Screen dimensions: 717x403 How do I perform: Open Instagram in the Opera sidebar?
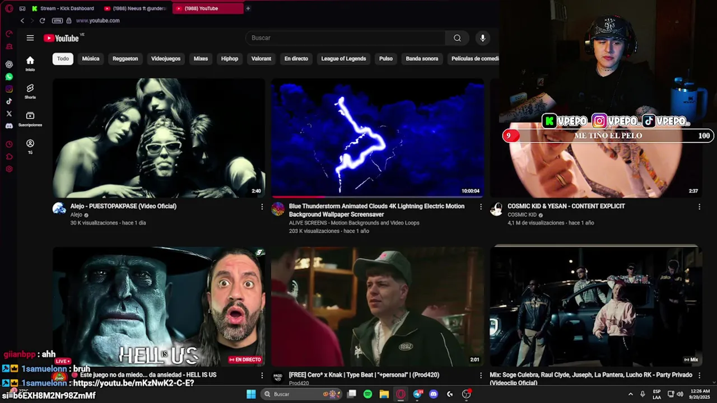point(9,89)
